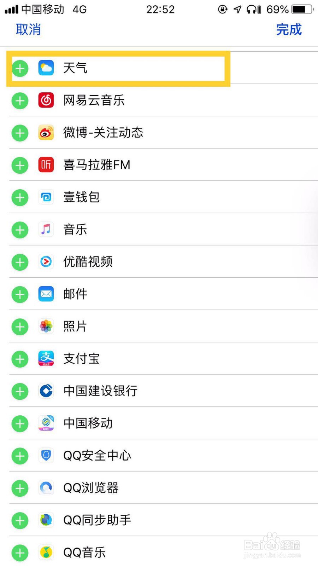
Task: Tap the QQ Music (QQ音乐) icon
Action: [46, 552]
